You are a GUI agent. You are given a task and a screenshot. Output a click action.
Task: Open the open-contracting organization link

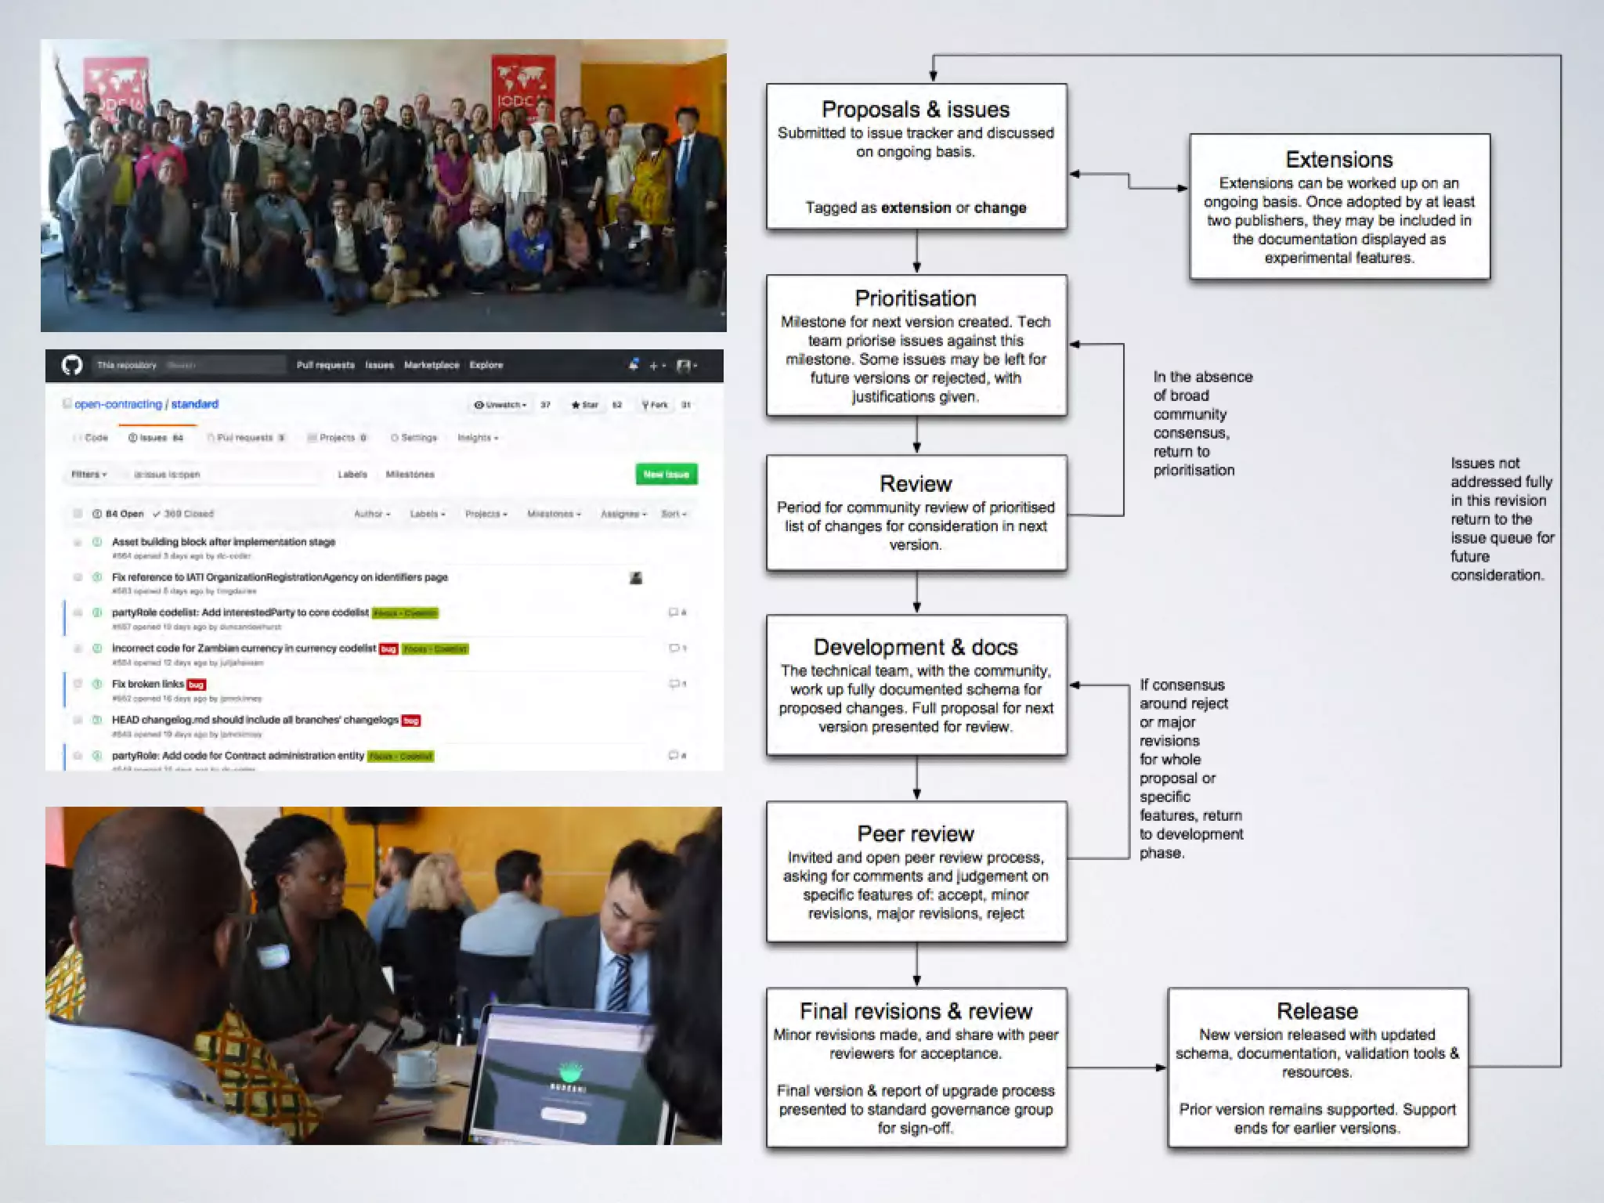(117, 404)
